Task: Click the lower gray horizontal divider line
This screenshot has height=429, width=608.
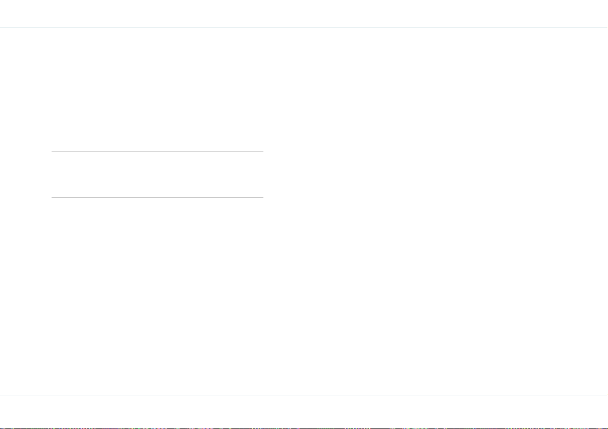Action: coord(157,197)
